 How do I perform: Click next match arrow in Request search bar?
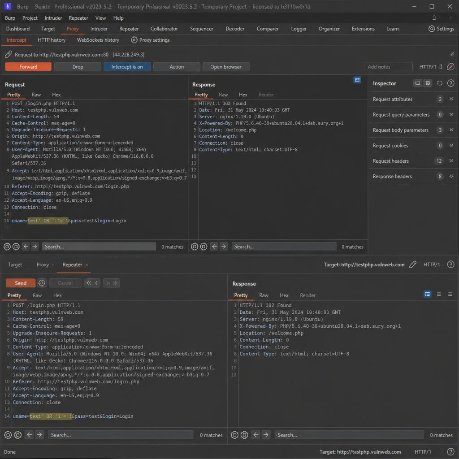pos(35,247)
